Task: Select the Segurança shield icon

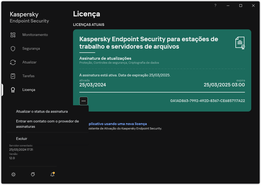Action: tap(13, 48)
